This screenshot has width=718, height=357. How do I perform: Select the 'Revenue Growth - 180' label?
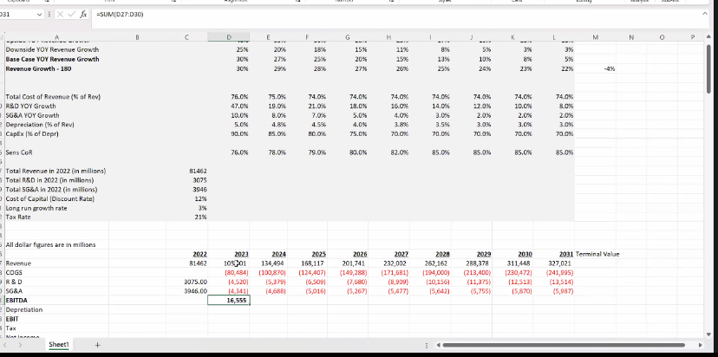pos(38,68)
